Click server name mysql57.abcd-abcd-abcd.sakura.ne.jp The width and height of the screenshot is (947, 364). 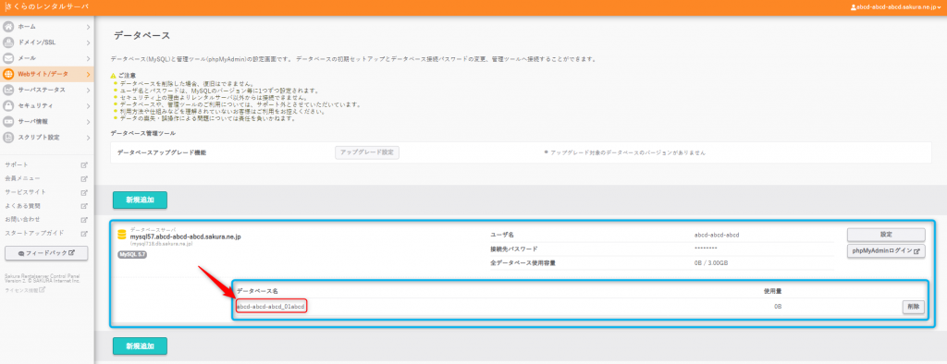[185, 237]
